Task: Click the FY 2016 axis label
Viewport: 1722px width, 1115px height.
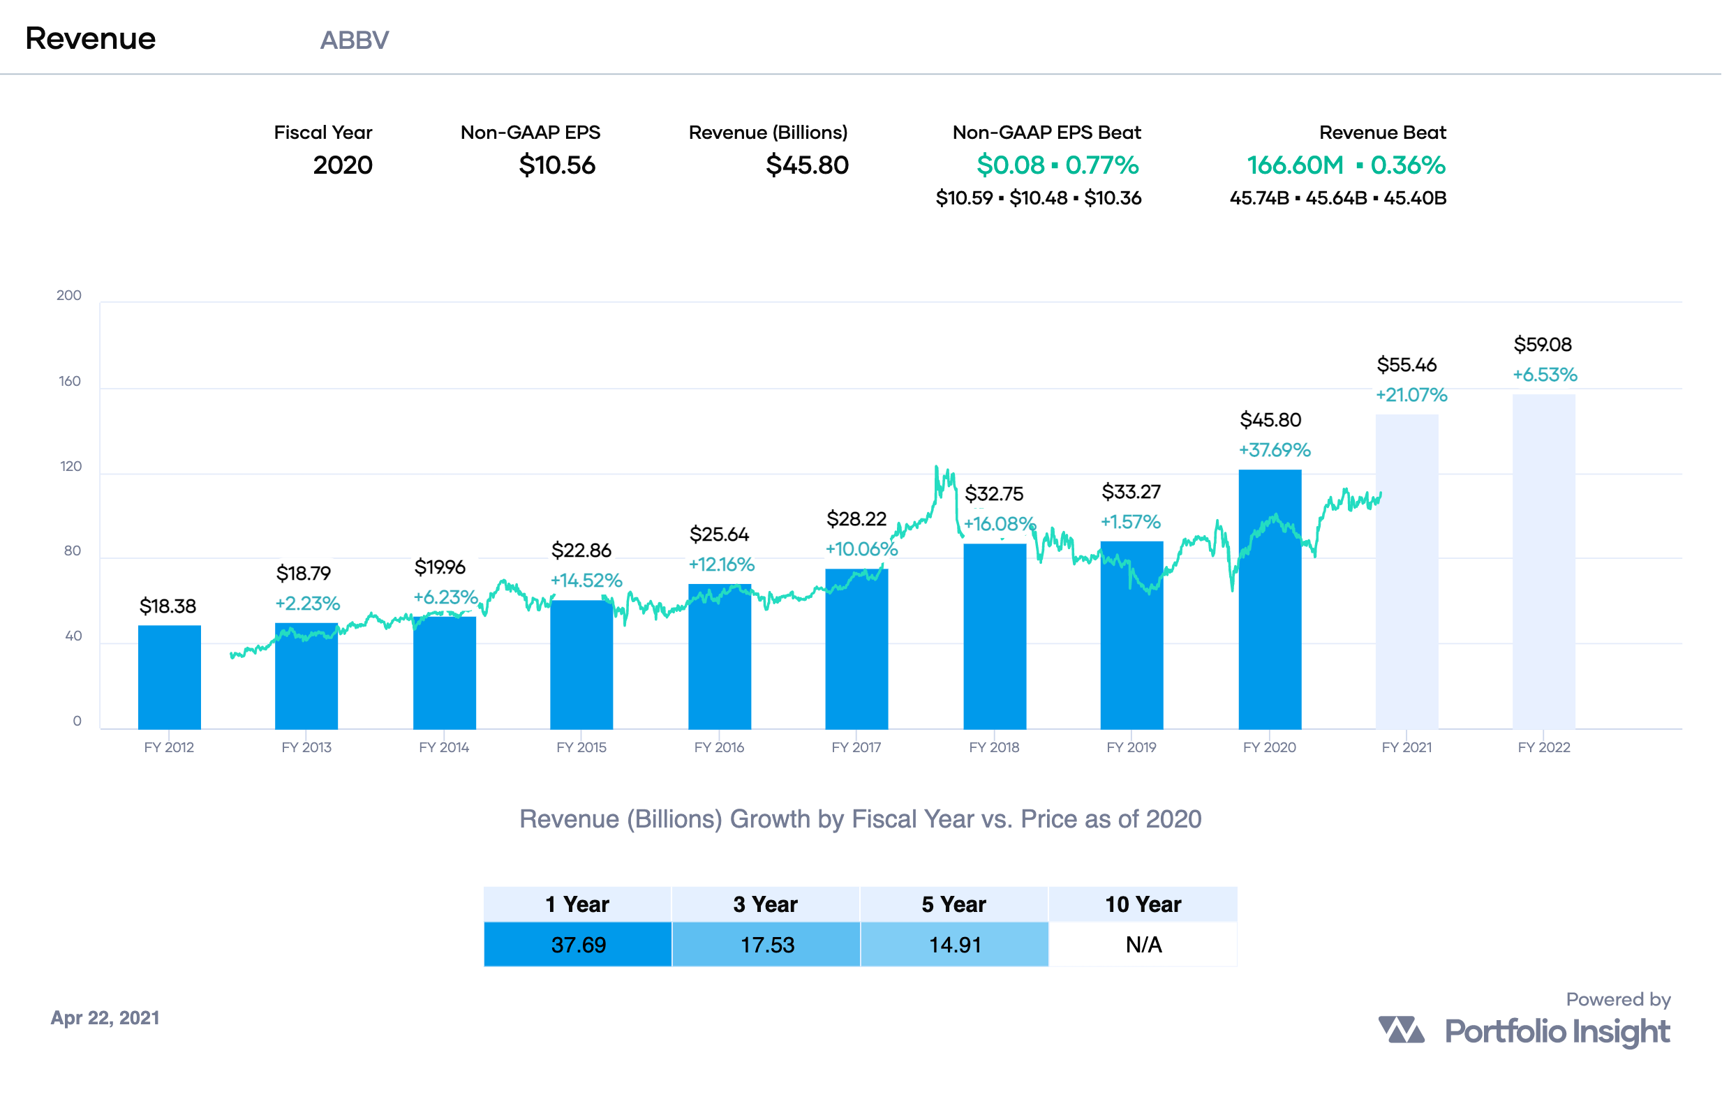Action: pos(719,747)
